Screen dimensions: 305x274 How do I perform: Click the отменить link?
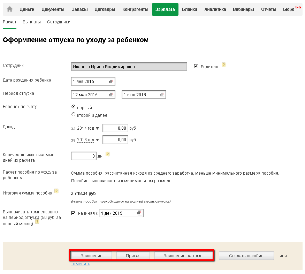tap(81, 264)
